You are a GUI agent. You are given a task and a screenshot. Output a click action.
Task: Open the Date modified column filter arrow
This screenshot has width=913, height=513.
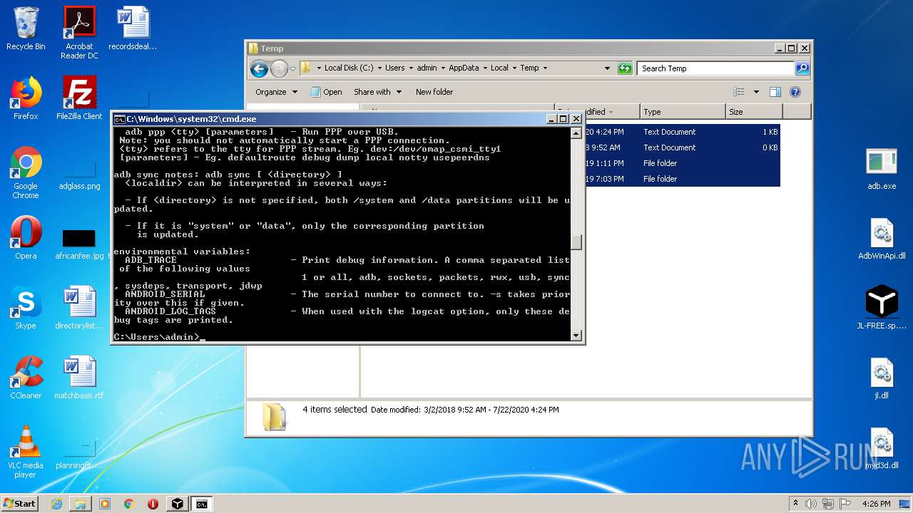click(611, 112)
